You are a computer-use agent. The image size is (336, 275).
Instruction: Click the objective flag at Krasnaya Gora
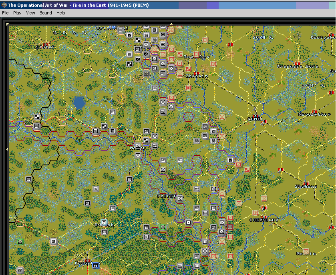[x=297, y=64]
